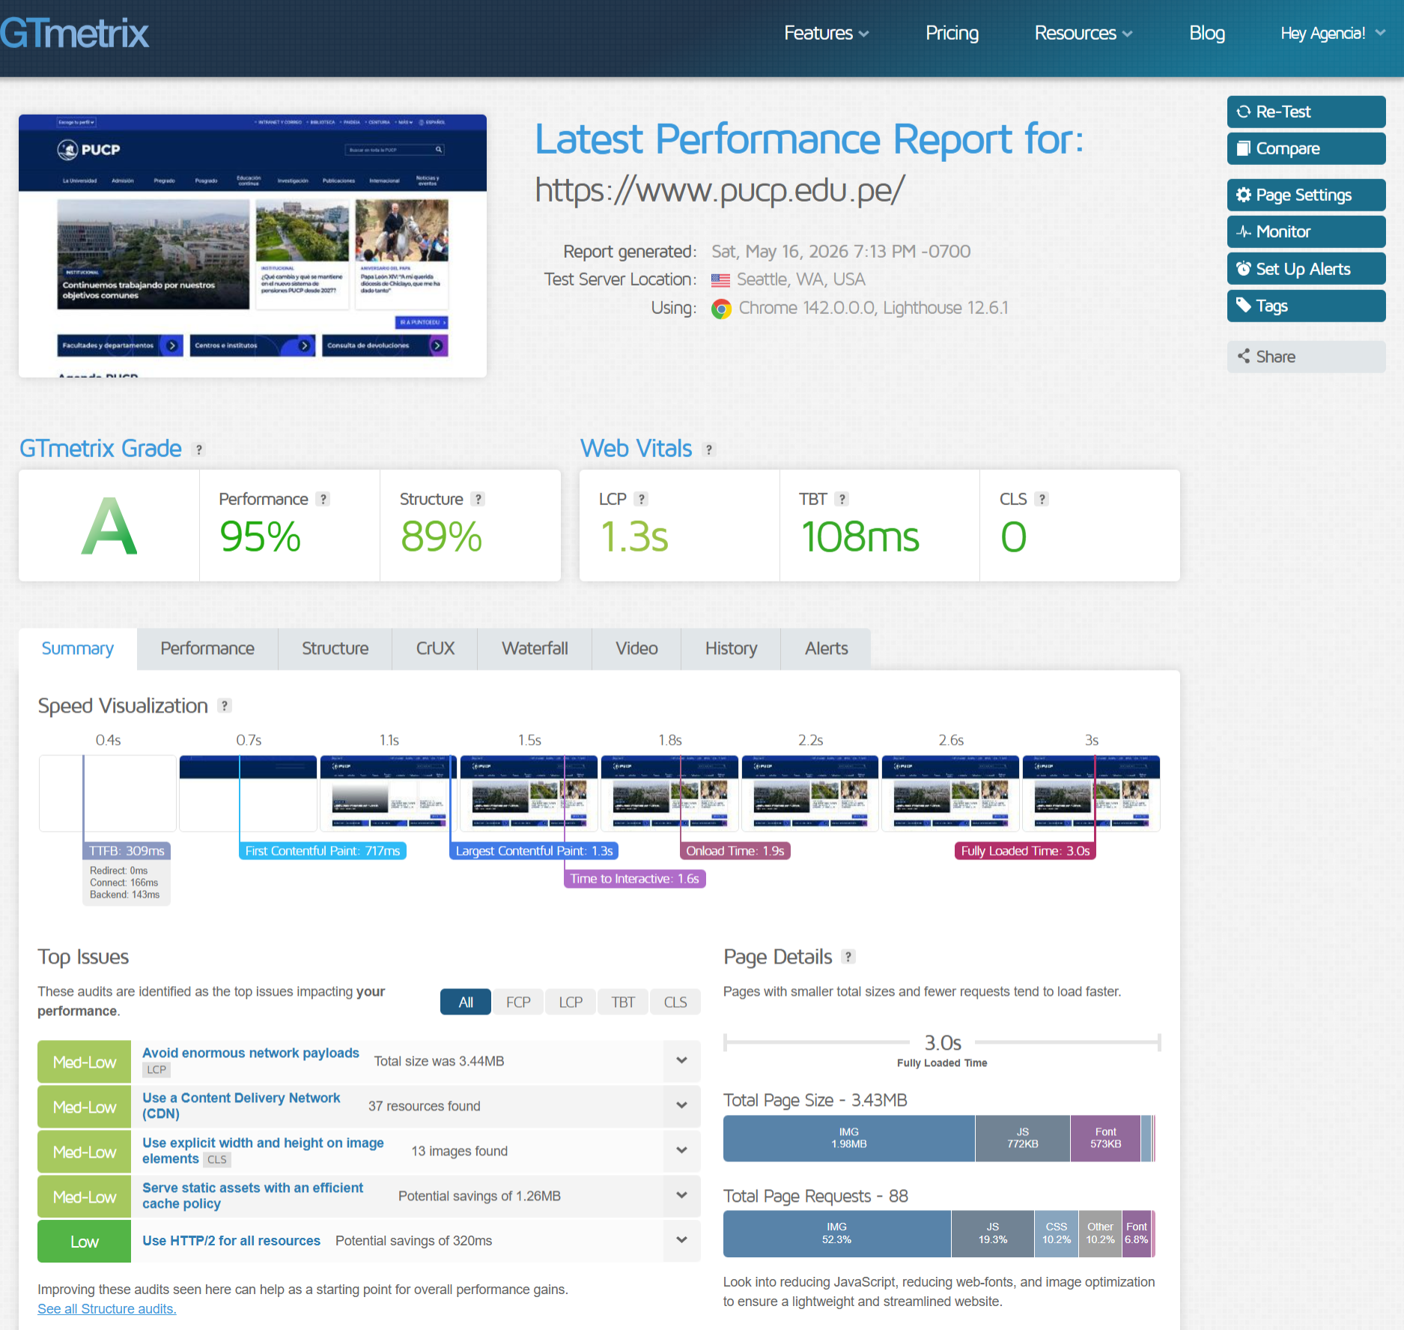The image size is (1404, 1330).
Task: Open the Pricing page
Action: pos(952,33)
